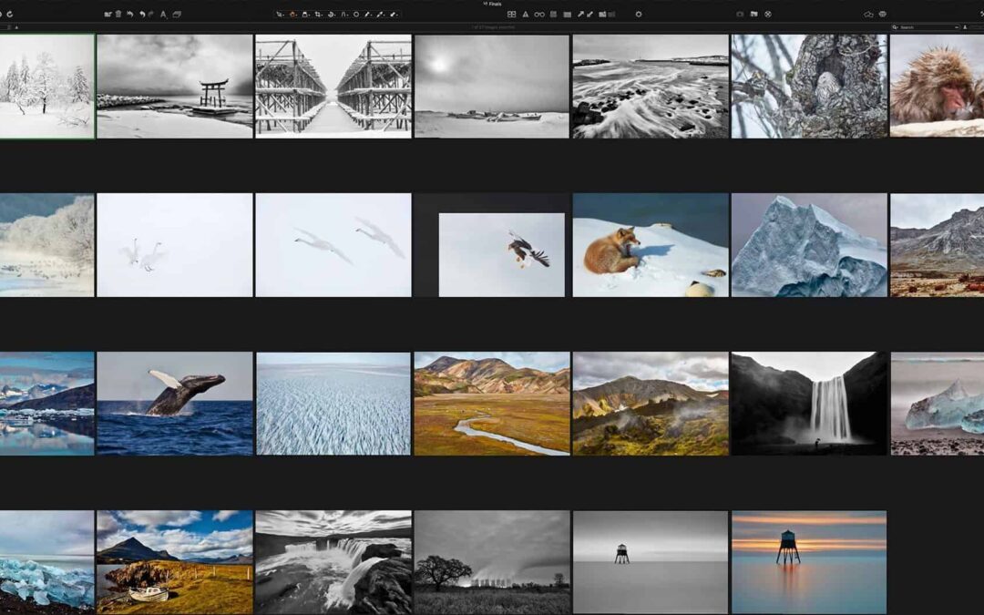The image size is (984, 615).
Task: Select the boat on grassy shore thumbnail
Action: (174, 562)
